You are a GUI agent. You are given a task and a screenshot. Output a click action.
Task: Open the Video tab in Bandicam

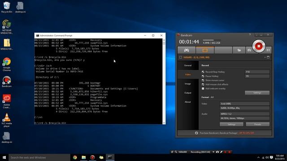point(188,75)
